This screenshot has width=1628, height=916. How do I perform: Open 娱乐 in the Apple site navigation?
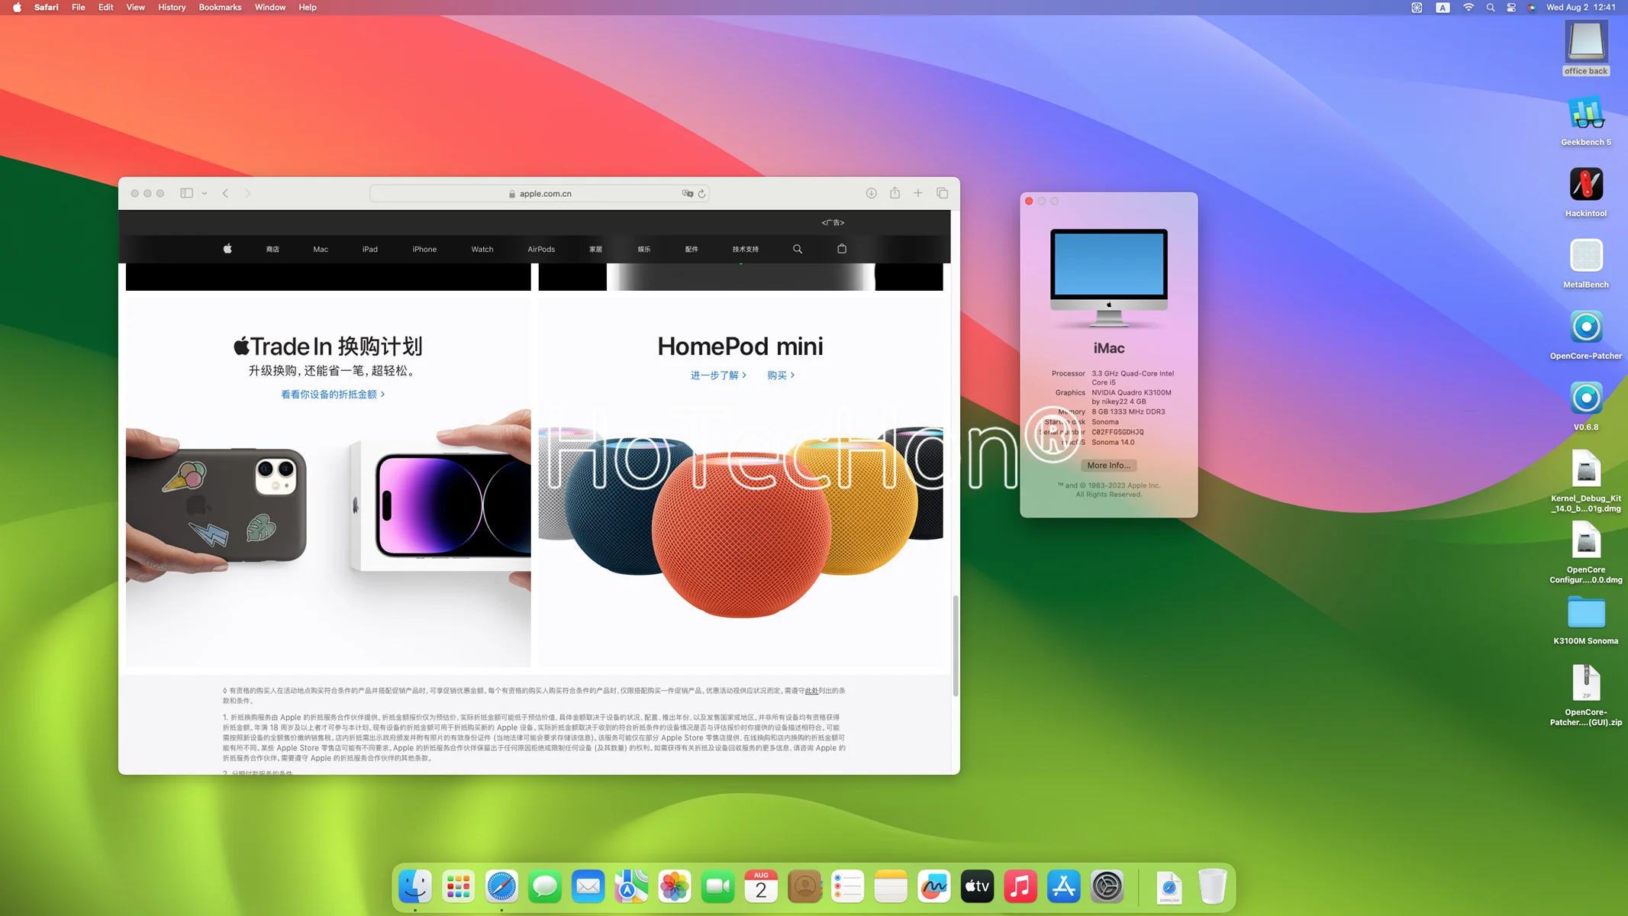(x=644, y=249)
